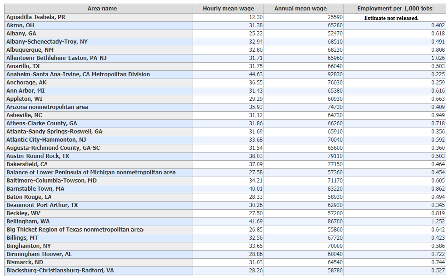This screenshot has height=276, width=448.
Task: Click hourly wage value 12.30
Action: 256,17
